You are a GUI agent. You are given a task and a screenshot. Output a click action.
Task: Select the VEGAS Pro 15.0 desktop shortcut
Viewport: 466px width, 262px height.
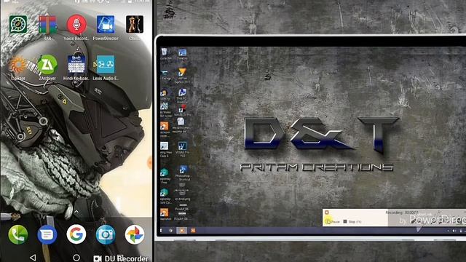(x=182, y=149)
